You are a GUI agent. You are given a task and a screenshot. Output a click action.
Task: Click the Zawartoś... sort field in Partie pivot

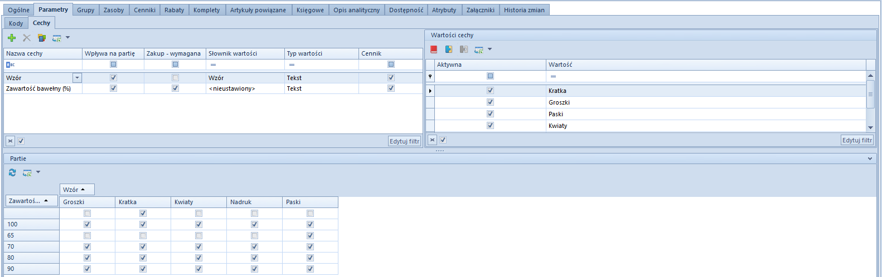click(31, 201)
